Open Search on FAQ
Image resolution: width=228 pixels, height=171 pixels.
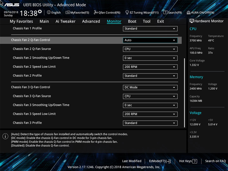pos(215,161)
